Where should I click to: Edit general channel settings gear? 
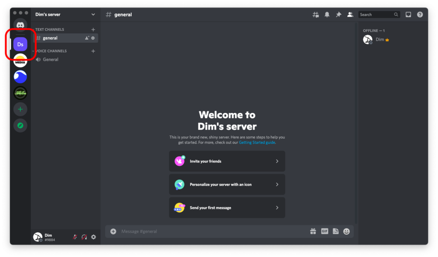[93, 38]
